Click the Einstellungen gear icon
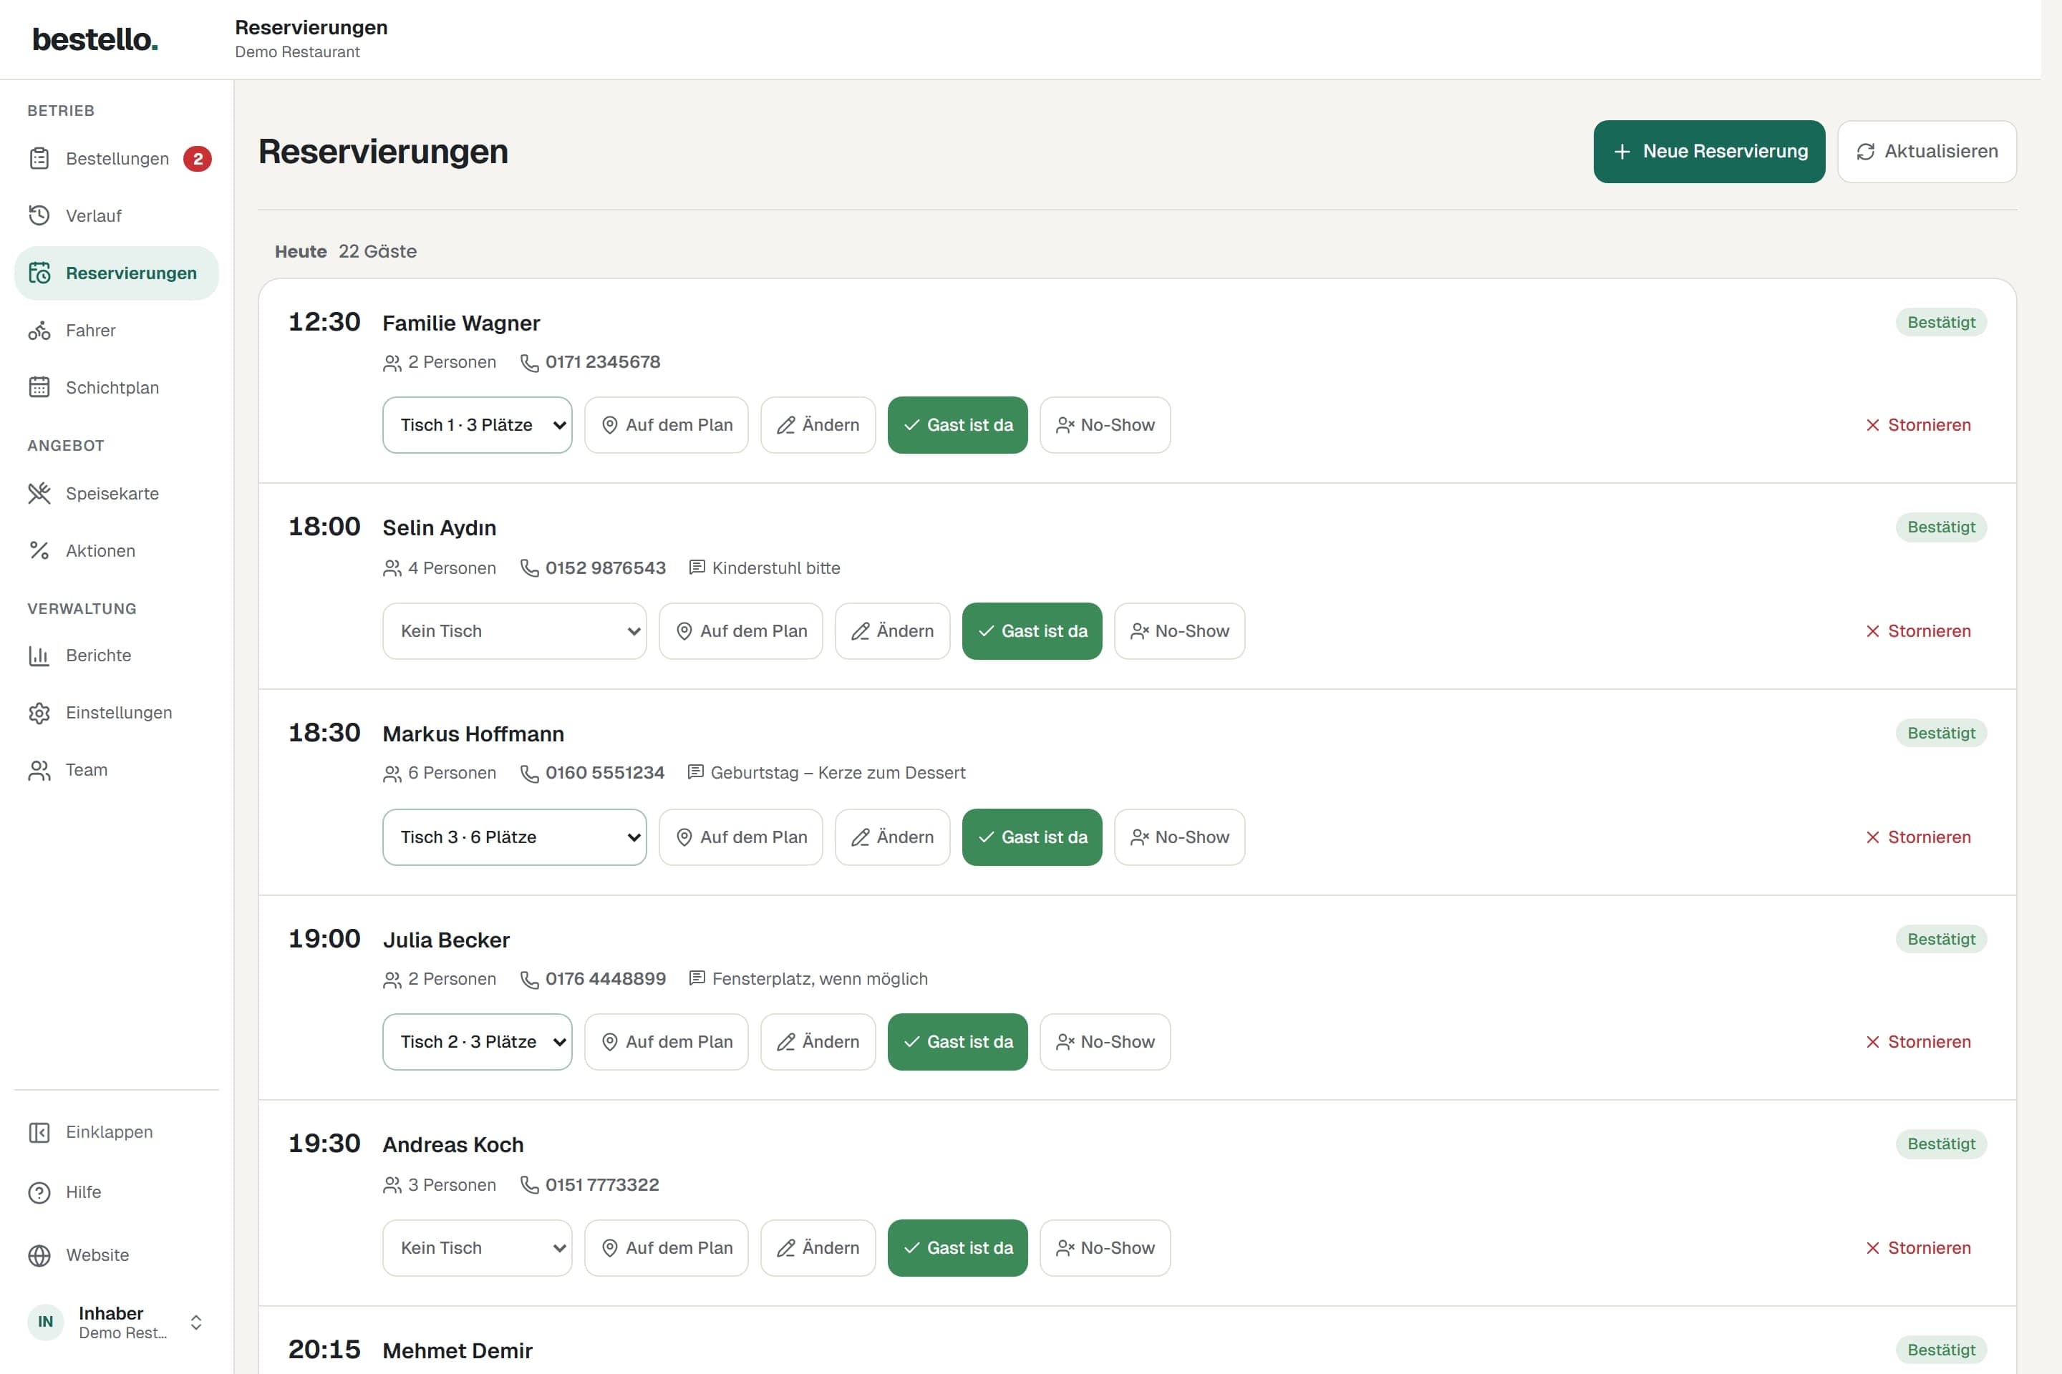Screen dimensions: 2062x1374 39,713
